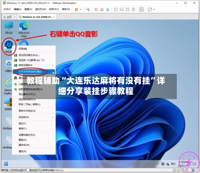
Task: Select the This PC desktop icon
Action: click(9, 28)
